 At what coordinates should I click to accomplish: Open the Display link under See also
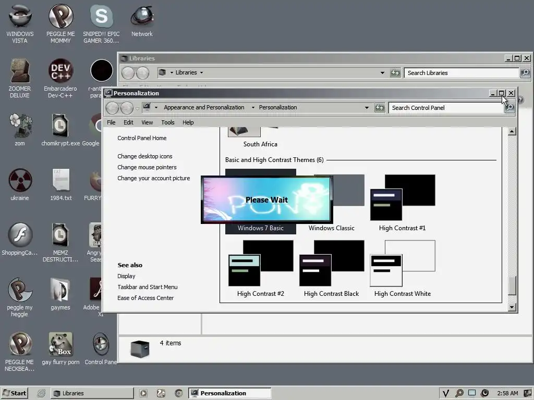point(126,276)
